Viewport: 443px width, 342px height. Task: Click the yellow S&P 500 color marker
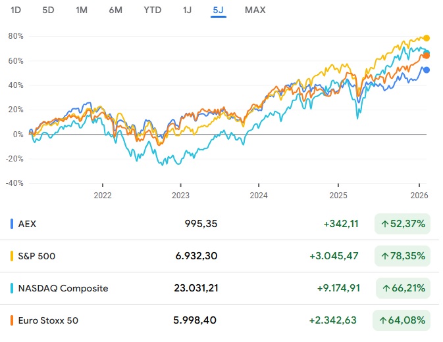pyautogui.click(x=13, y=256)
